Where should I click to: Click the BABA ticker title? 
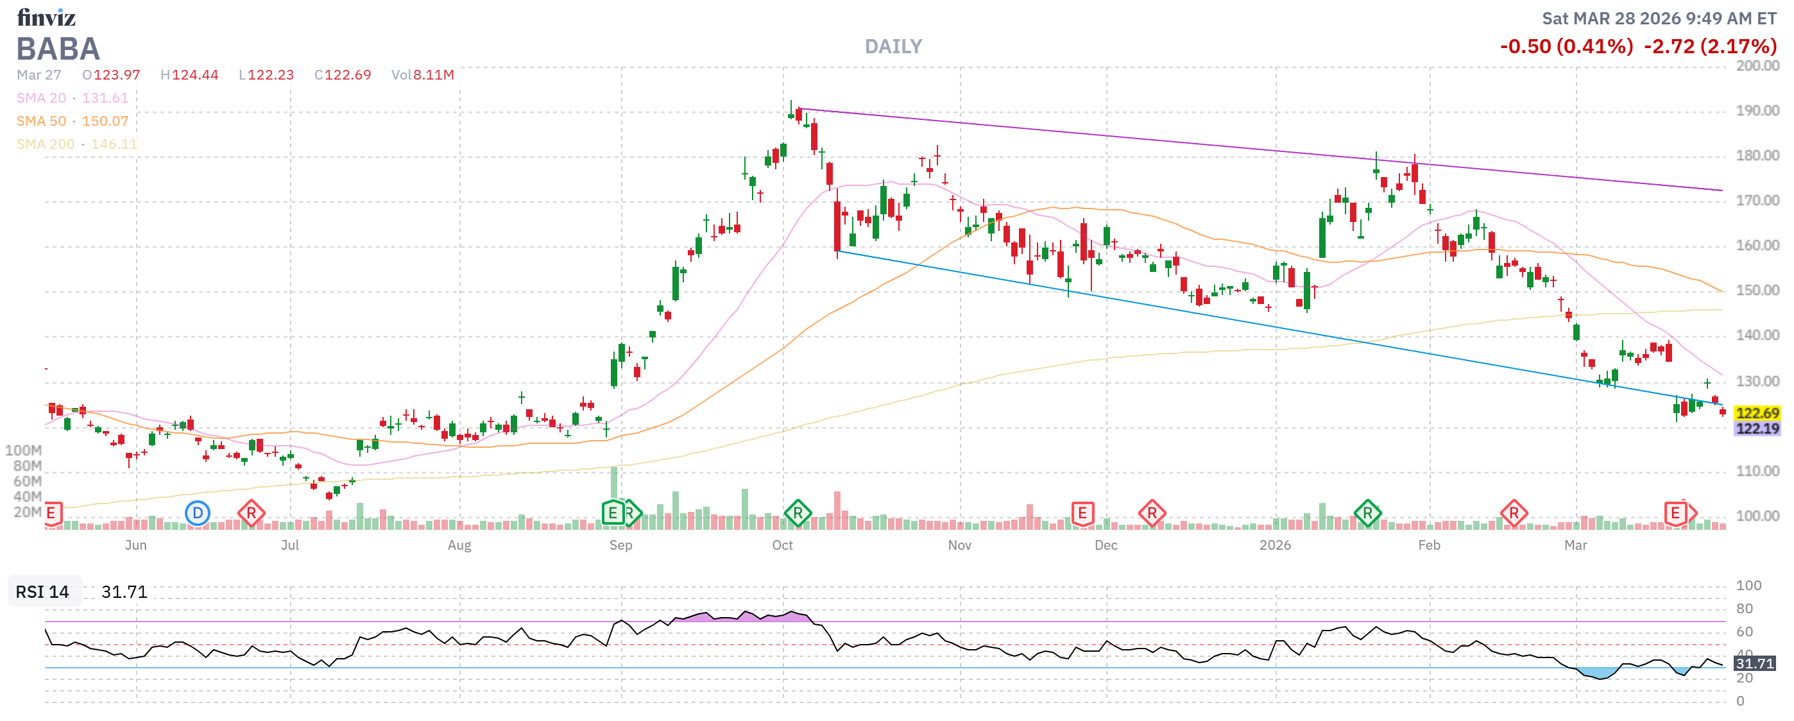click(x=58, y=49)
